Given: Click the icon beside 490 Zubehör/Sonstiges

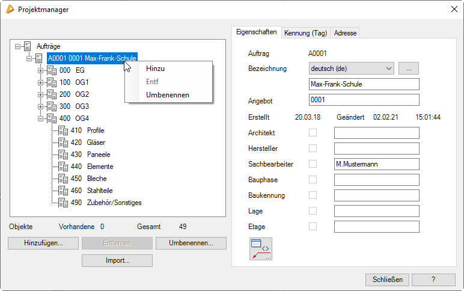Looking at the screenshot, I should click(x=63, y=203).
